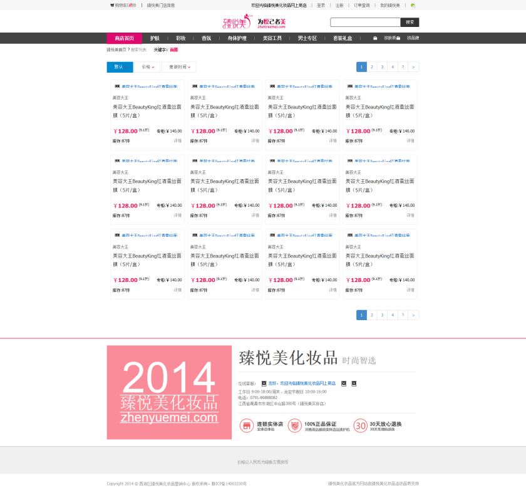Go to page 2 in pagination above products
The width and height of the screenshot is (526, 493).
pyautogui.click(x=372, y=67)
